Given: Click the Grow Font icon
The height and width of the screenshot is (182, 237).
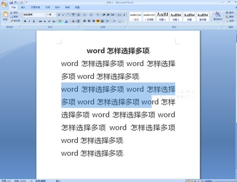Looking at the screenshot, I should pyautogui.click(x=59, y=15).
